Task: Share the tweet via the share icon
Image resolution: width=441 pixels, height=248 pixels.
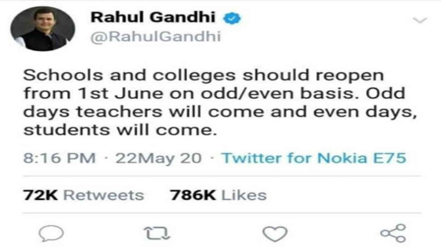Action: (393, 233)
